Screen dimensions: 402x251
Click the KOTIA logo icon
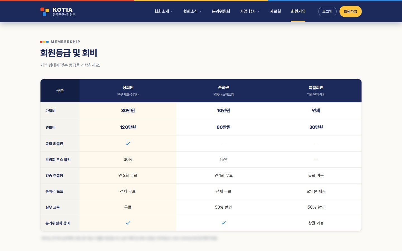click(45, 11)
